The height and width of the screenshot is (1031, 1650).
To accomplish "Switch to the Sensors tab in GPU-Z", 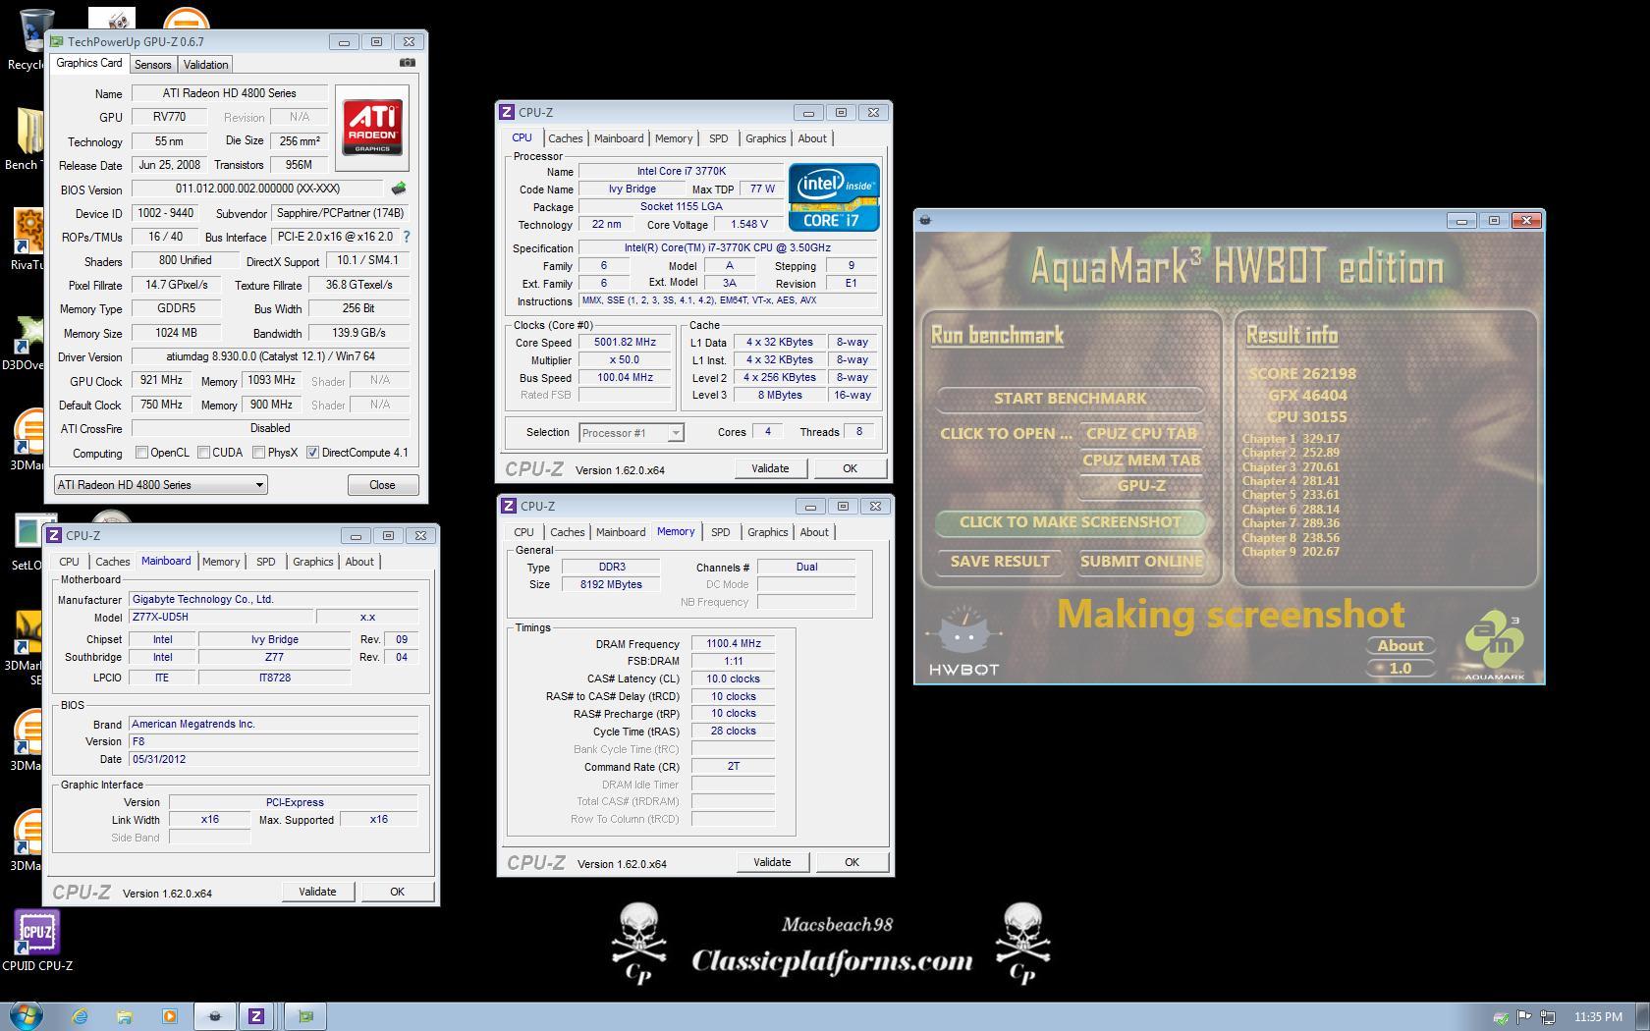I will point(152,64).
